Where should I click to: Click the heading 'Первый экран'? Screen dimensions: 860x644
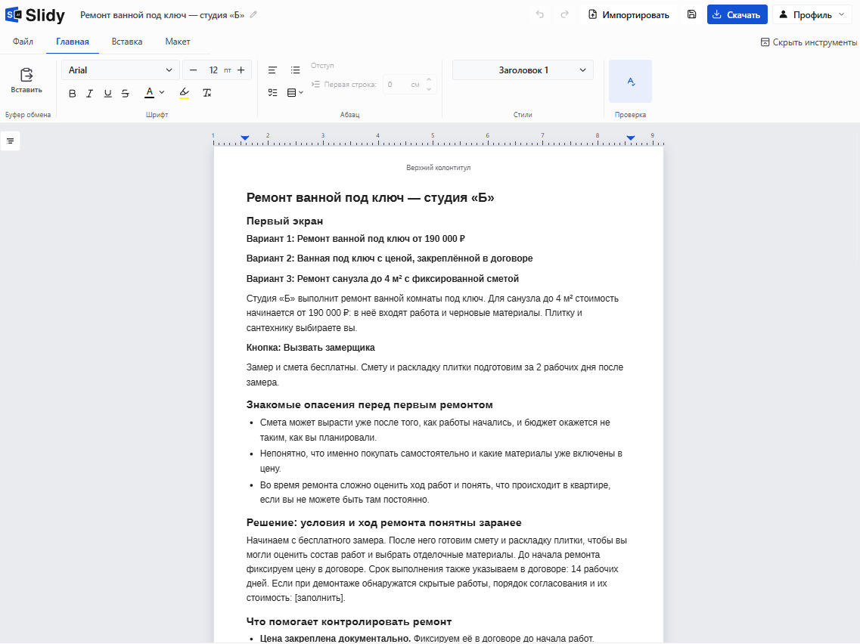284,221
